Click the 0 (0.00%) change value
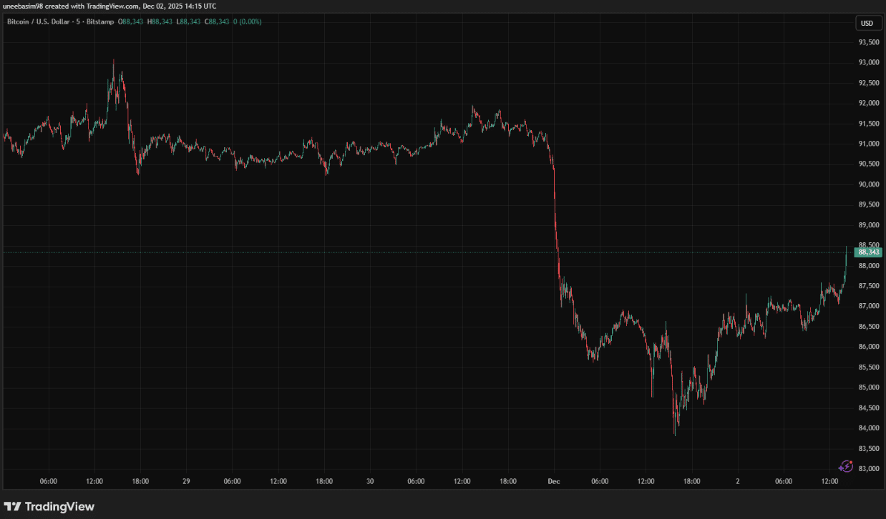 coord(248,22)
